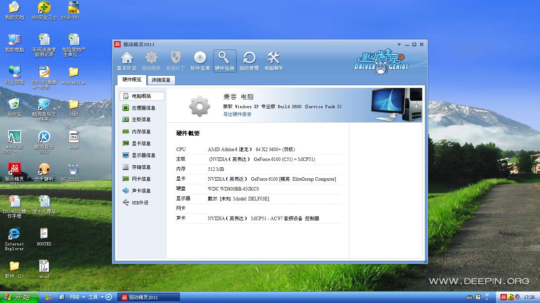Image resolution: width=540 pixels, height=303 pixels.
Task: Switch to the 硬件概览 tab
Action: click(x=132, y=80)
